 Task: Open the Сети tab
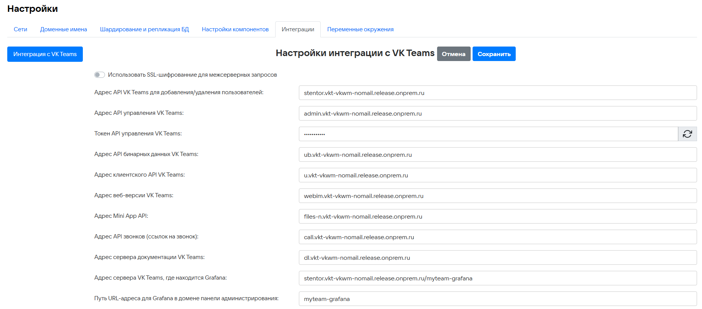pyautogui.click(x=21, y=29)
